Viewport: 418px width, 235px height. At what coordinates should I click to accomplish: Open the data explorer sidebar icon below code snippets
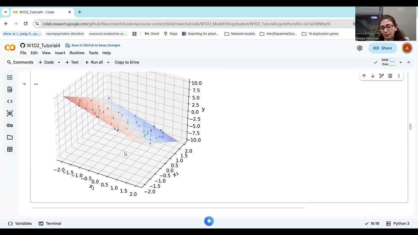click(x=10, y=113)
